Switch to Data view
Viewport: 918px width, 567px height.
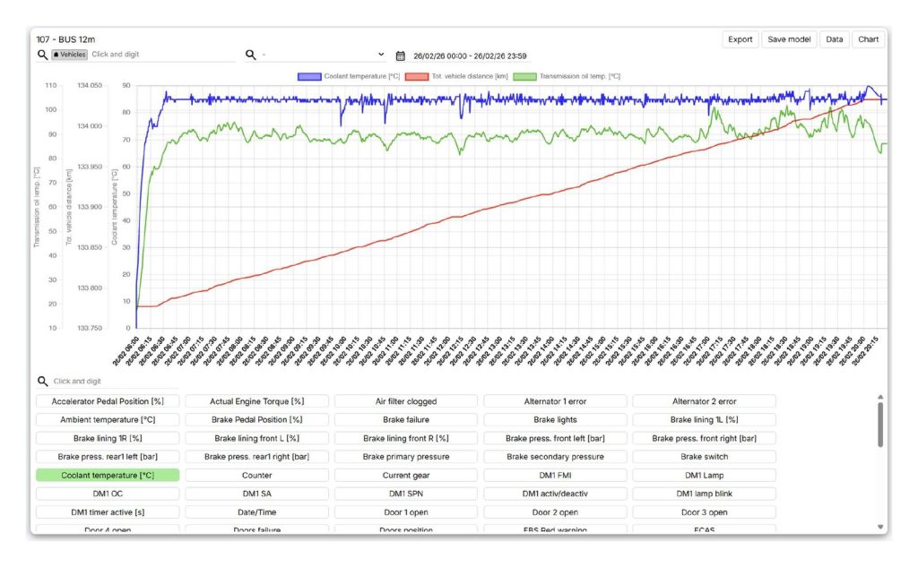pos(835,39)
